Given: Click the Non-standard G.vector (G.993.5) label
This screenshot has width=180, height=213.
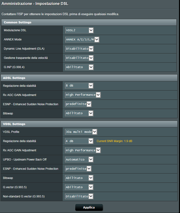Looking at the screenshot, I should (x=24, y=196).
